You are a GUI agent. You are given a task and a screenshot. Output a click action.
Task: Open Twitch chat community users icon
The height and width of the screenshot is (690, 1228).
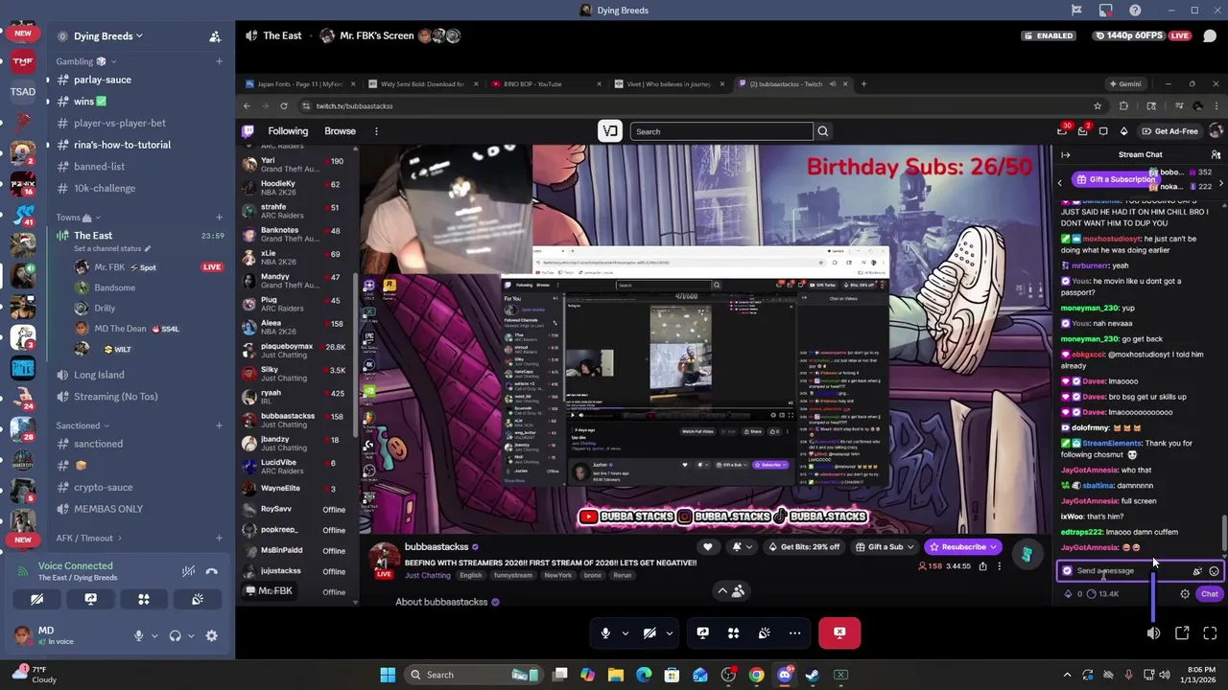(x=1216, y=154)
